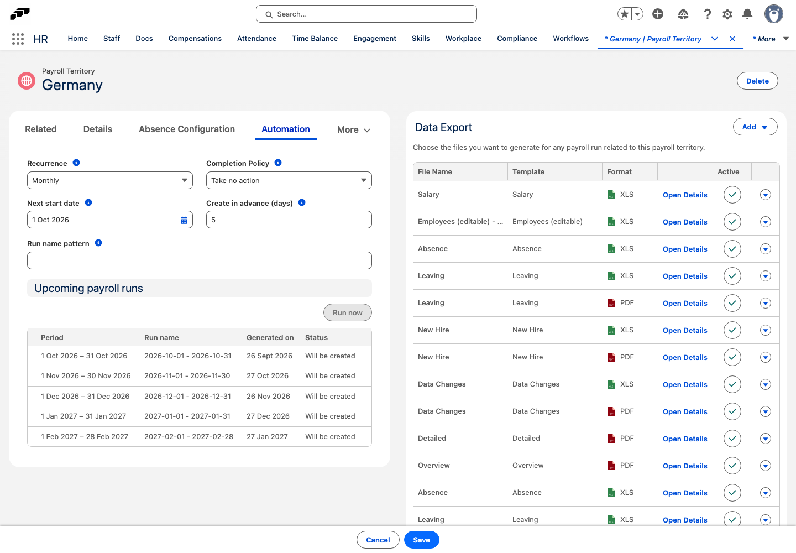Click the Create in advance days field

coord(289,220)
